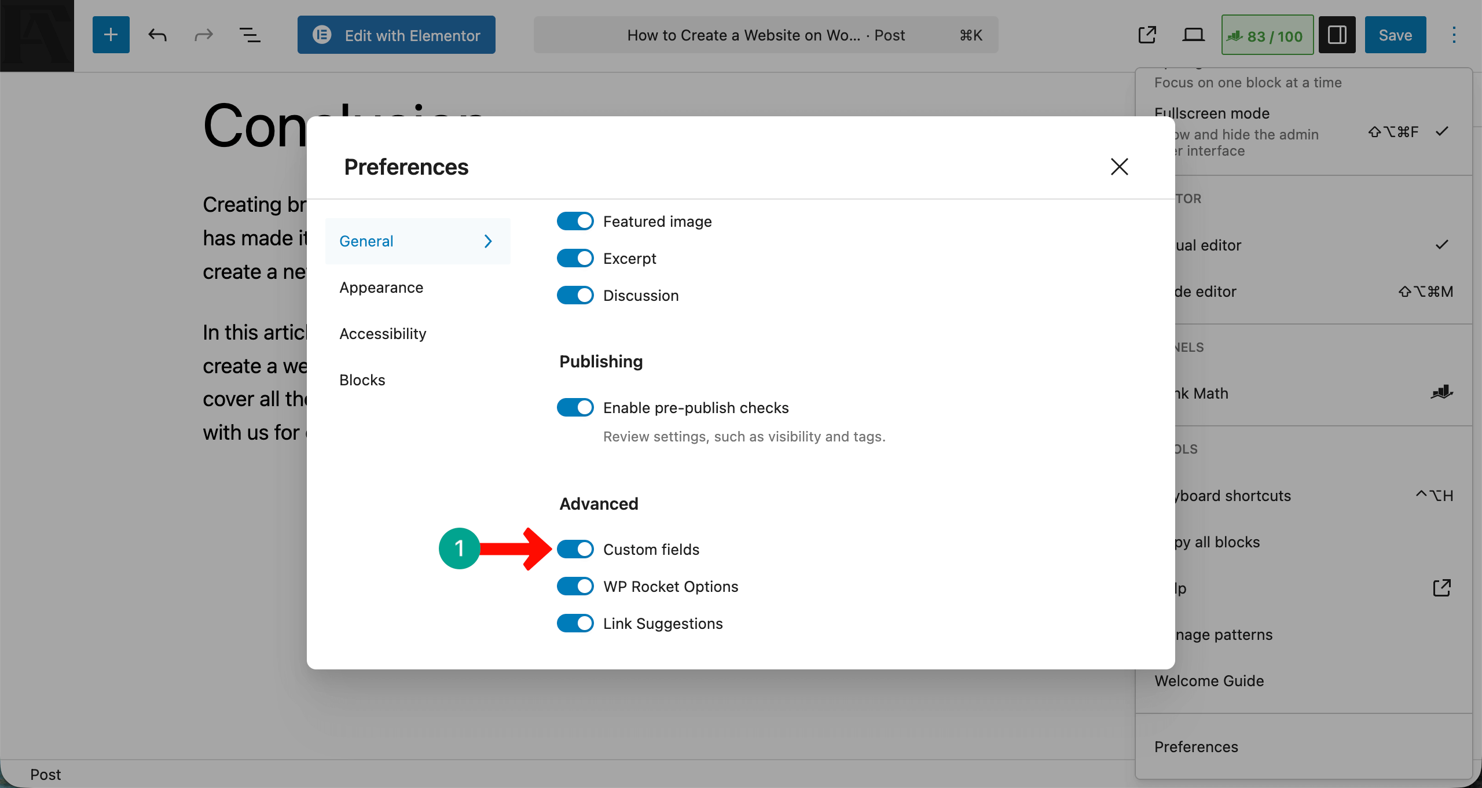
Task: Switch to the Appearance preferences tab
Action: (x=381, y=287)
